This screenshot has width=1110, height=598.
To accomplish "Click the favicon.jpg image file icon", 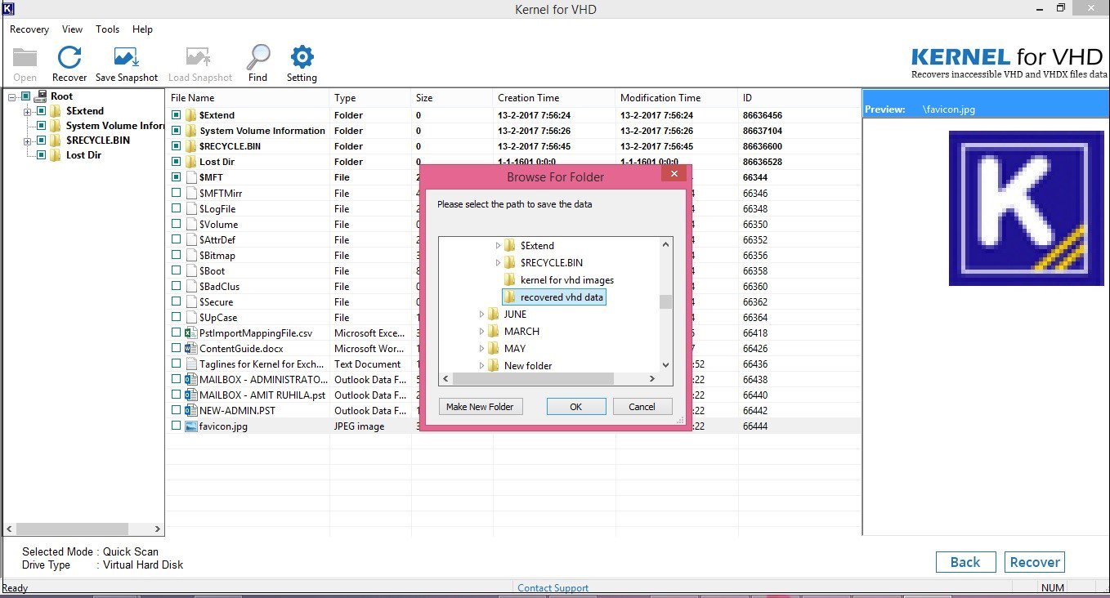I will 191,426.
